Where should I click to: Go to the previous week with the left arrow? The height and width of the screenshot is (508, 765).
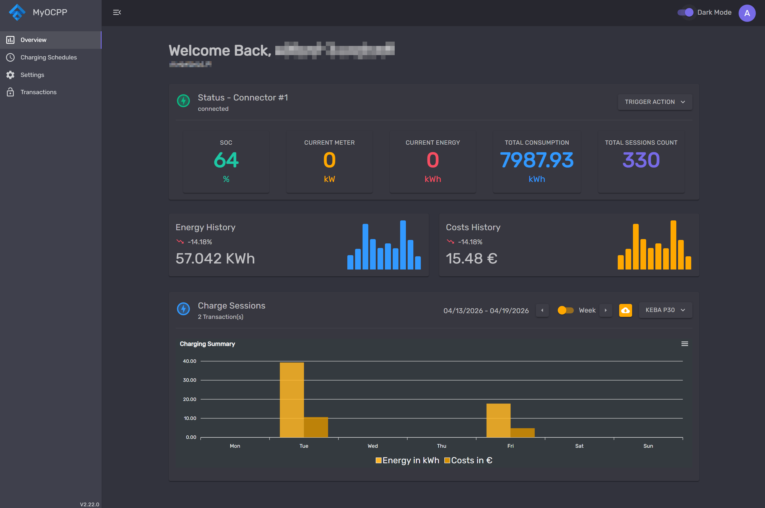pyautogui.click(x=542, y=310)
